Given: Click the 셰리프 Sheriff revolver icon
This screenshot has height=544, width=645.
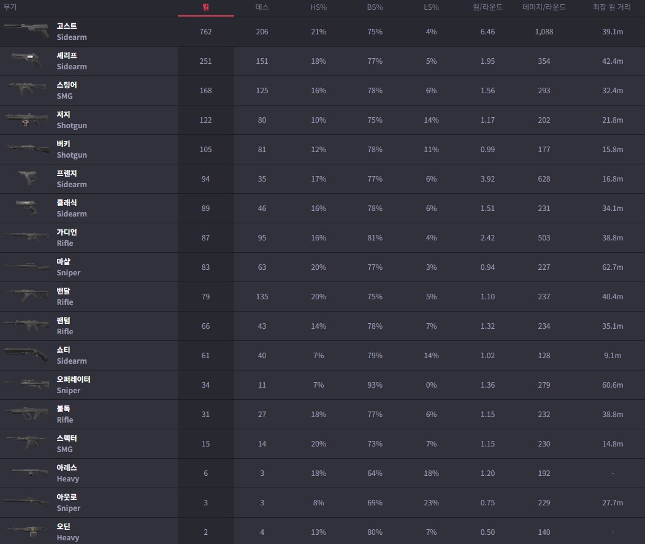Looking at the screenshot, I should 26,61.
